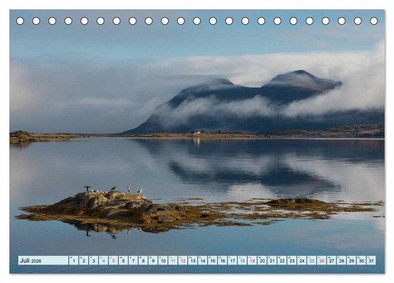Viewport: 394px width, 283px height.
Task: Pick the greyed Saturday cell 4
Action: 103,260
